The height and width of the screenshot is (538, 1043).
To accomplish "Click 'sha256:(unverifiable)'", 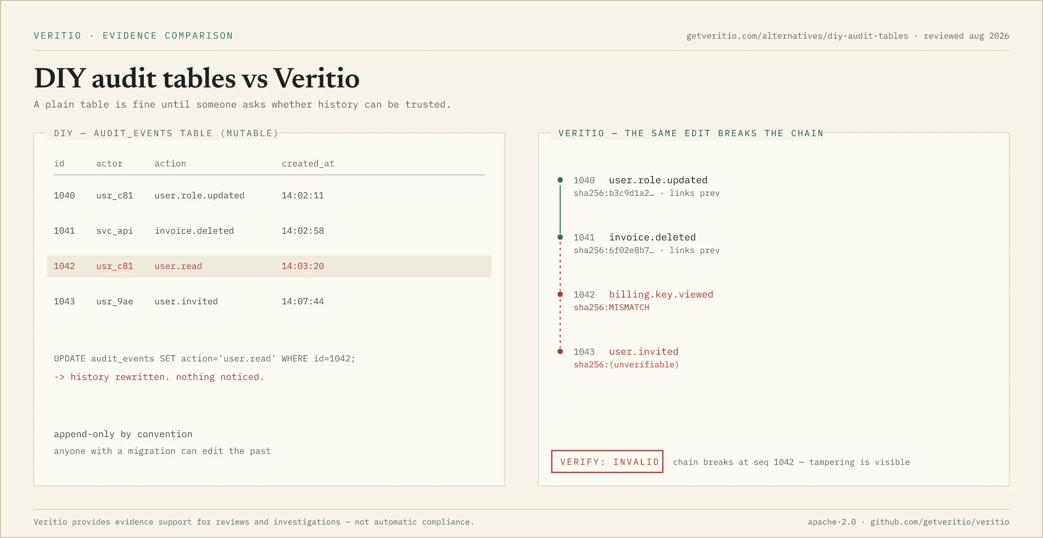I will pyautogui.click(x=626, y=365).
